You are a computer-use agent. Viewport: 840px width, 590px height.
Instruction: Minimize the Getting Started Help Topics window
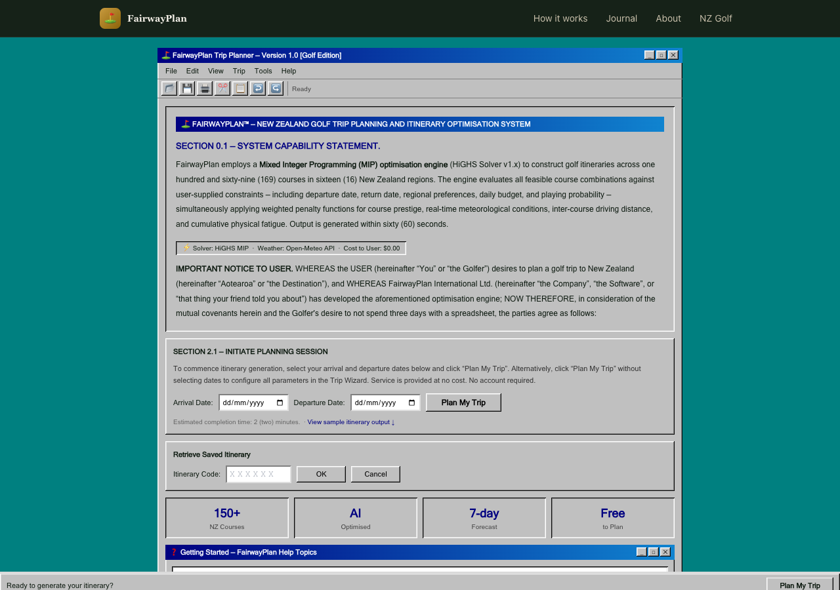(x=642, y=552)
